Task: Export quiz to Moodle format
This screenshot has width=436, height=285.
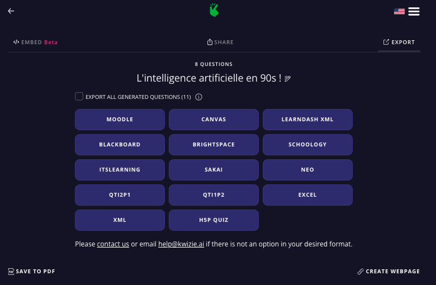Action: pos(120,120)
